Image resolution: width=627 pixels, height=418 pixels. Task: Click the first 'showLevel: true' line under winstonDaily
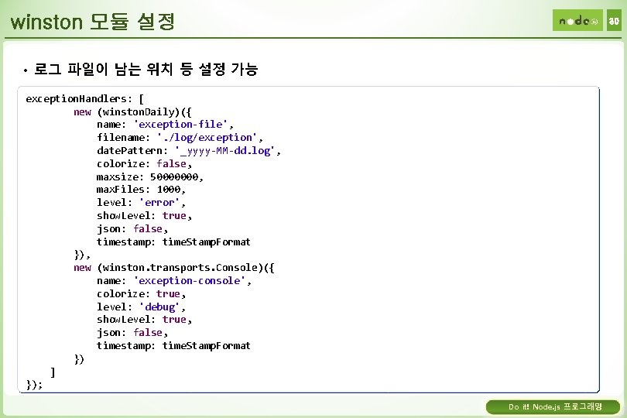[144, 216]
